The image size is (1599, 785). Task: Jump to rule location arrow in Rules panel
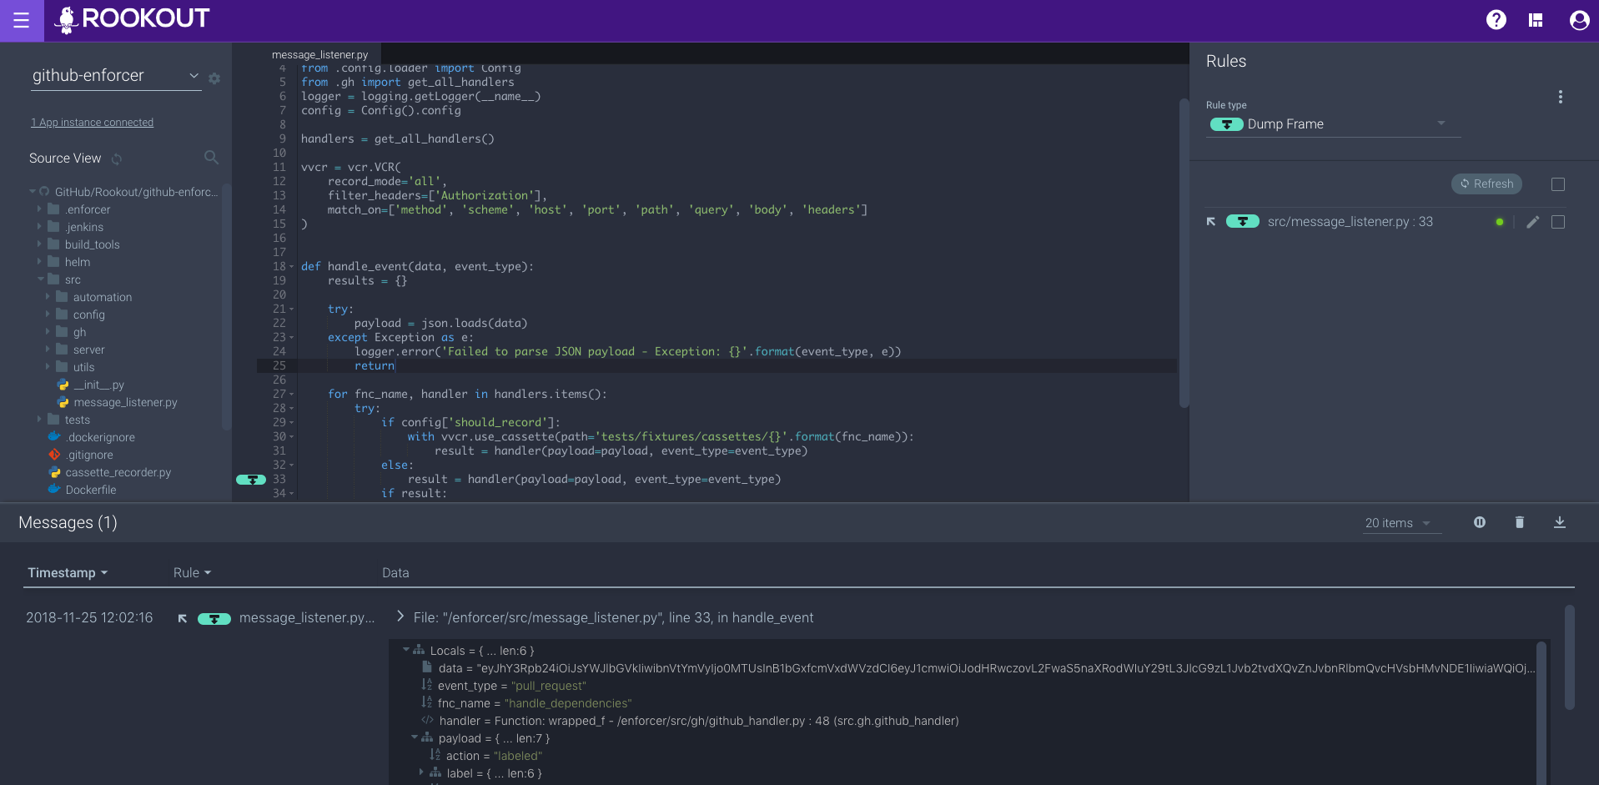pyautogui.click(x=1211, y=222)
